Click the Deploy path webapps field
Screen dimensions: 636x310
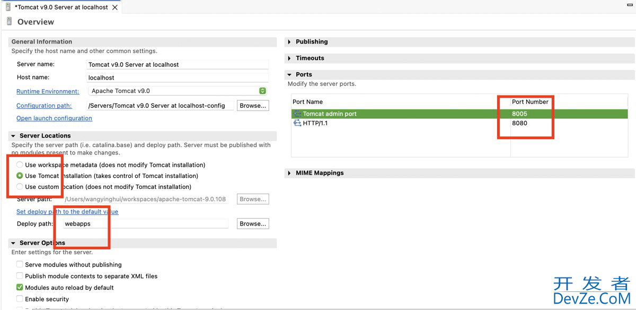(146, 224)
